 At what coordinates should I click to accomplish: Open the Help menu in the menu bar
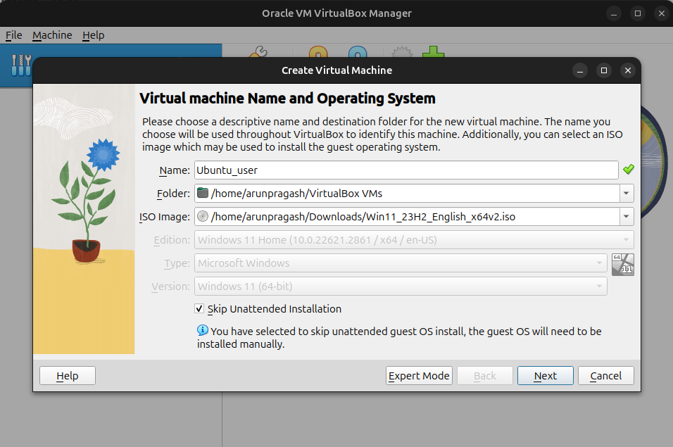click(x=94, y=35)
